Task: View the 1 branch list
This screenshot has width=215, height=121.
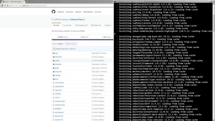Action: [85, 37]
